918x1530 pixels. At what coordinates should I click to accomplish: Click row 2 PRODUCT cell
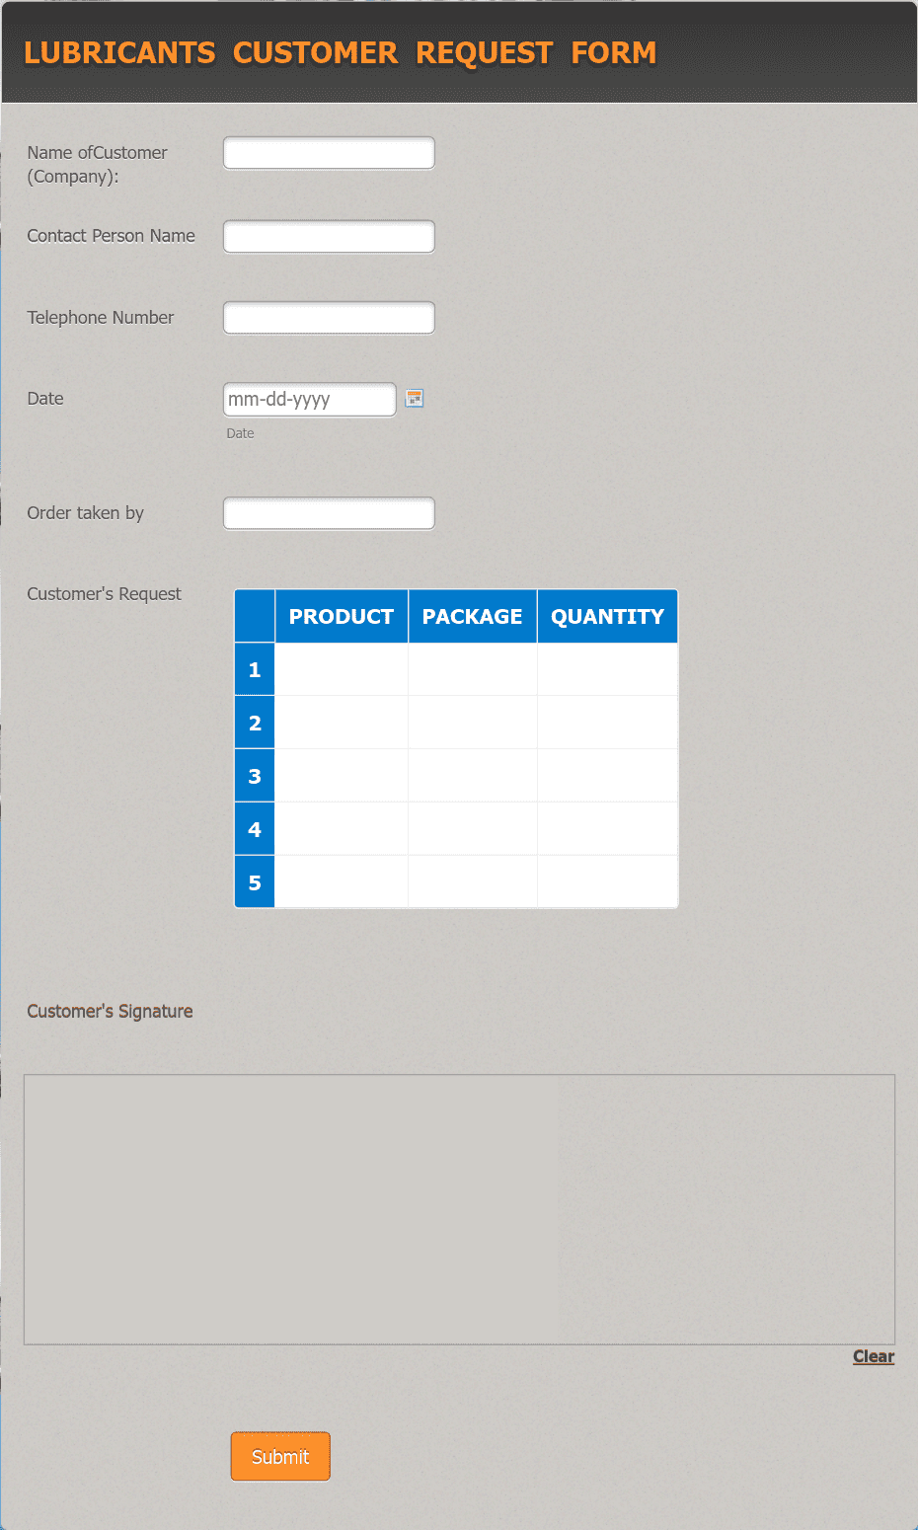tap(342, 723)
